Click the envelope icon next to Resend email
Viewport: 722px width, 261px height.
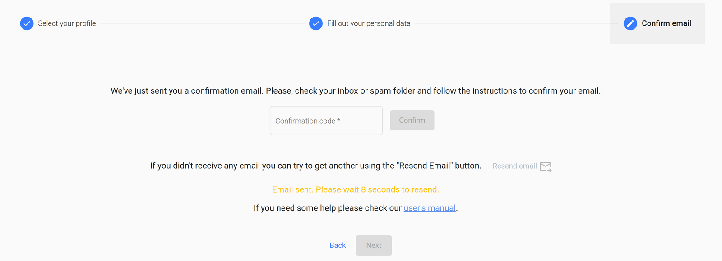(546, 166)
